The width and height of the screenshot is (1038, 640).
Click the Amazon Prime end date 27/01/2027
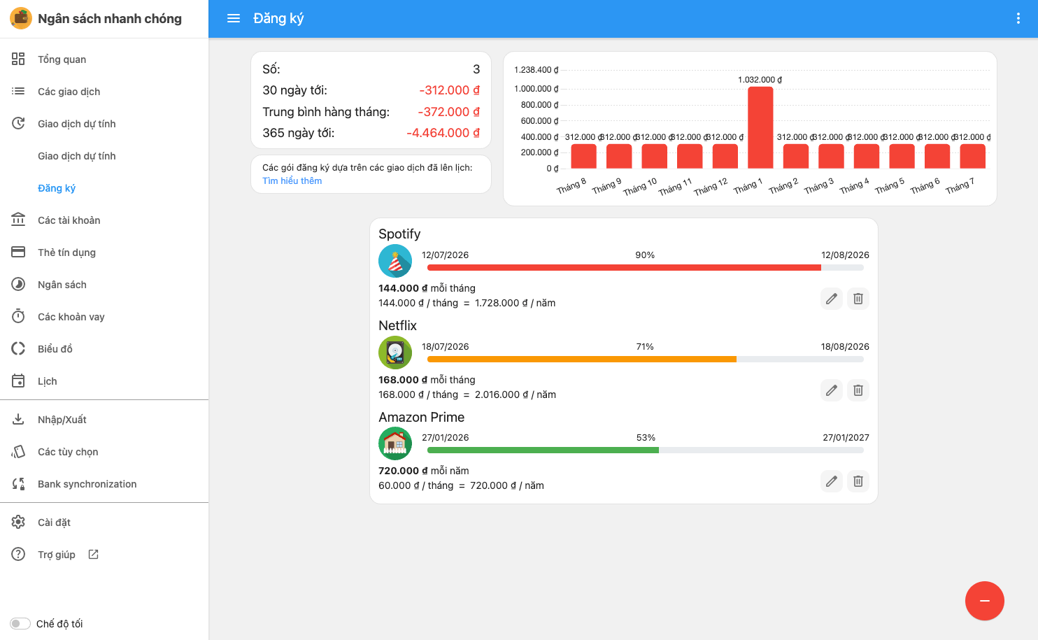(846, 438)
